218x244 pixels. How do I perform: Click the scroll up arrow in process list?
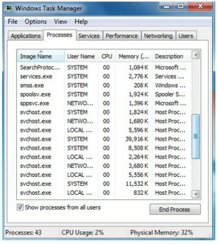pyautogui.click(x=195, y=55)
